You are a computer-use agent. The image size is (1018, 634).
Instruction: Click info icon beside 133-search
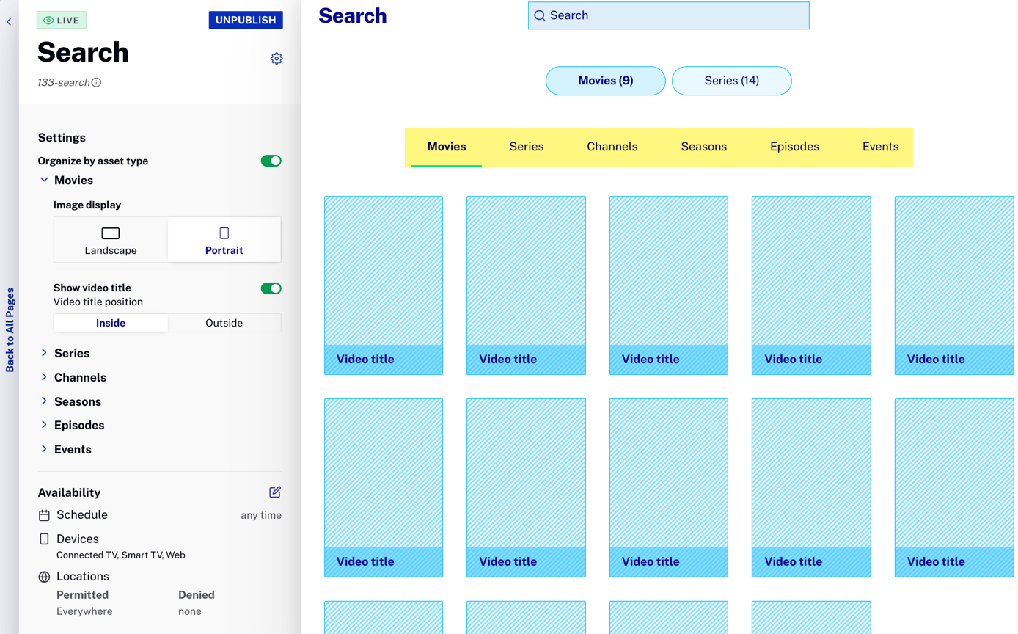pos(96,82)
